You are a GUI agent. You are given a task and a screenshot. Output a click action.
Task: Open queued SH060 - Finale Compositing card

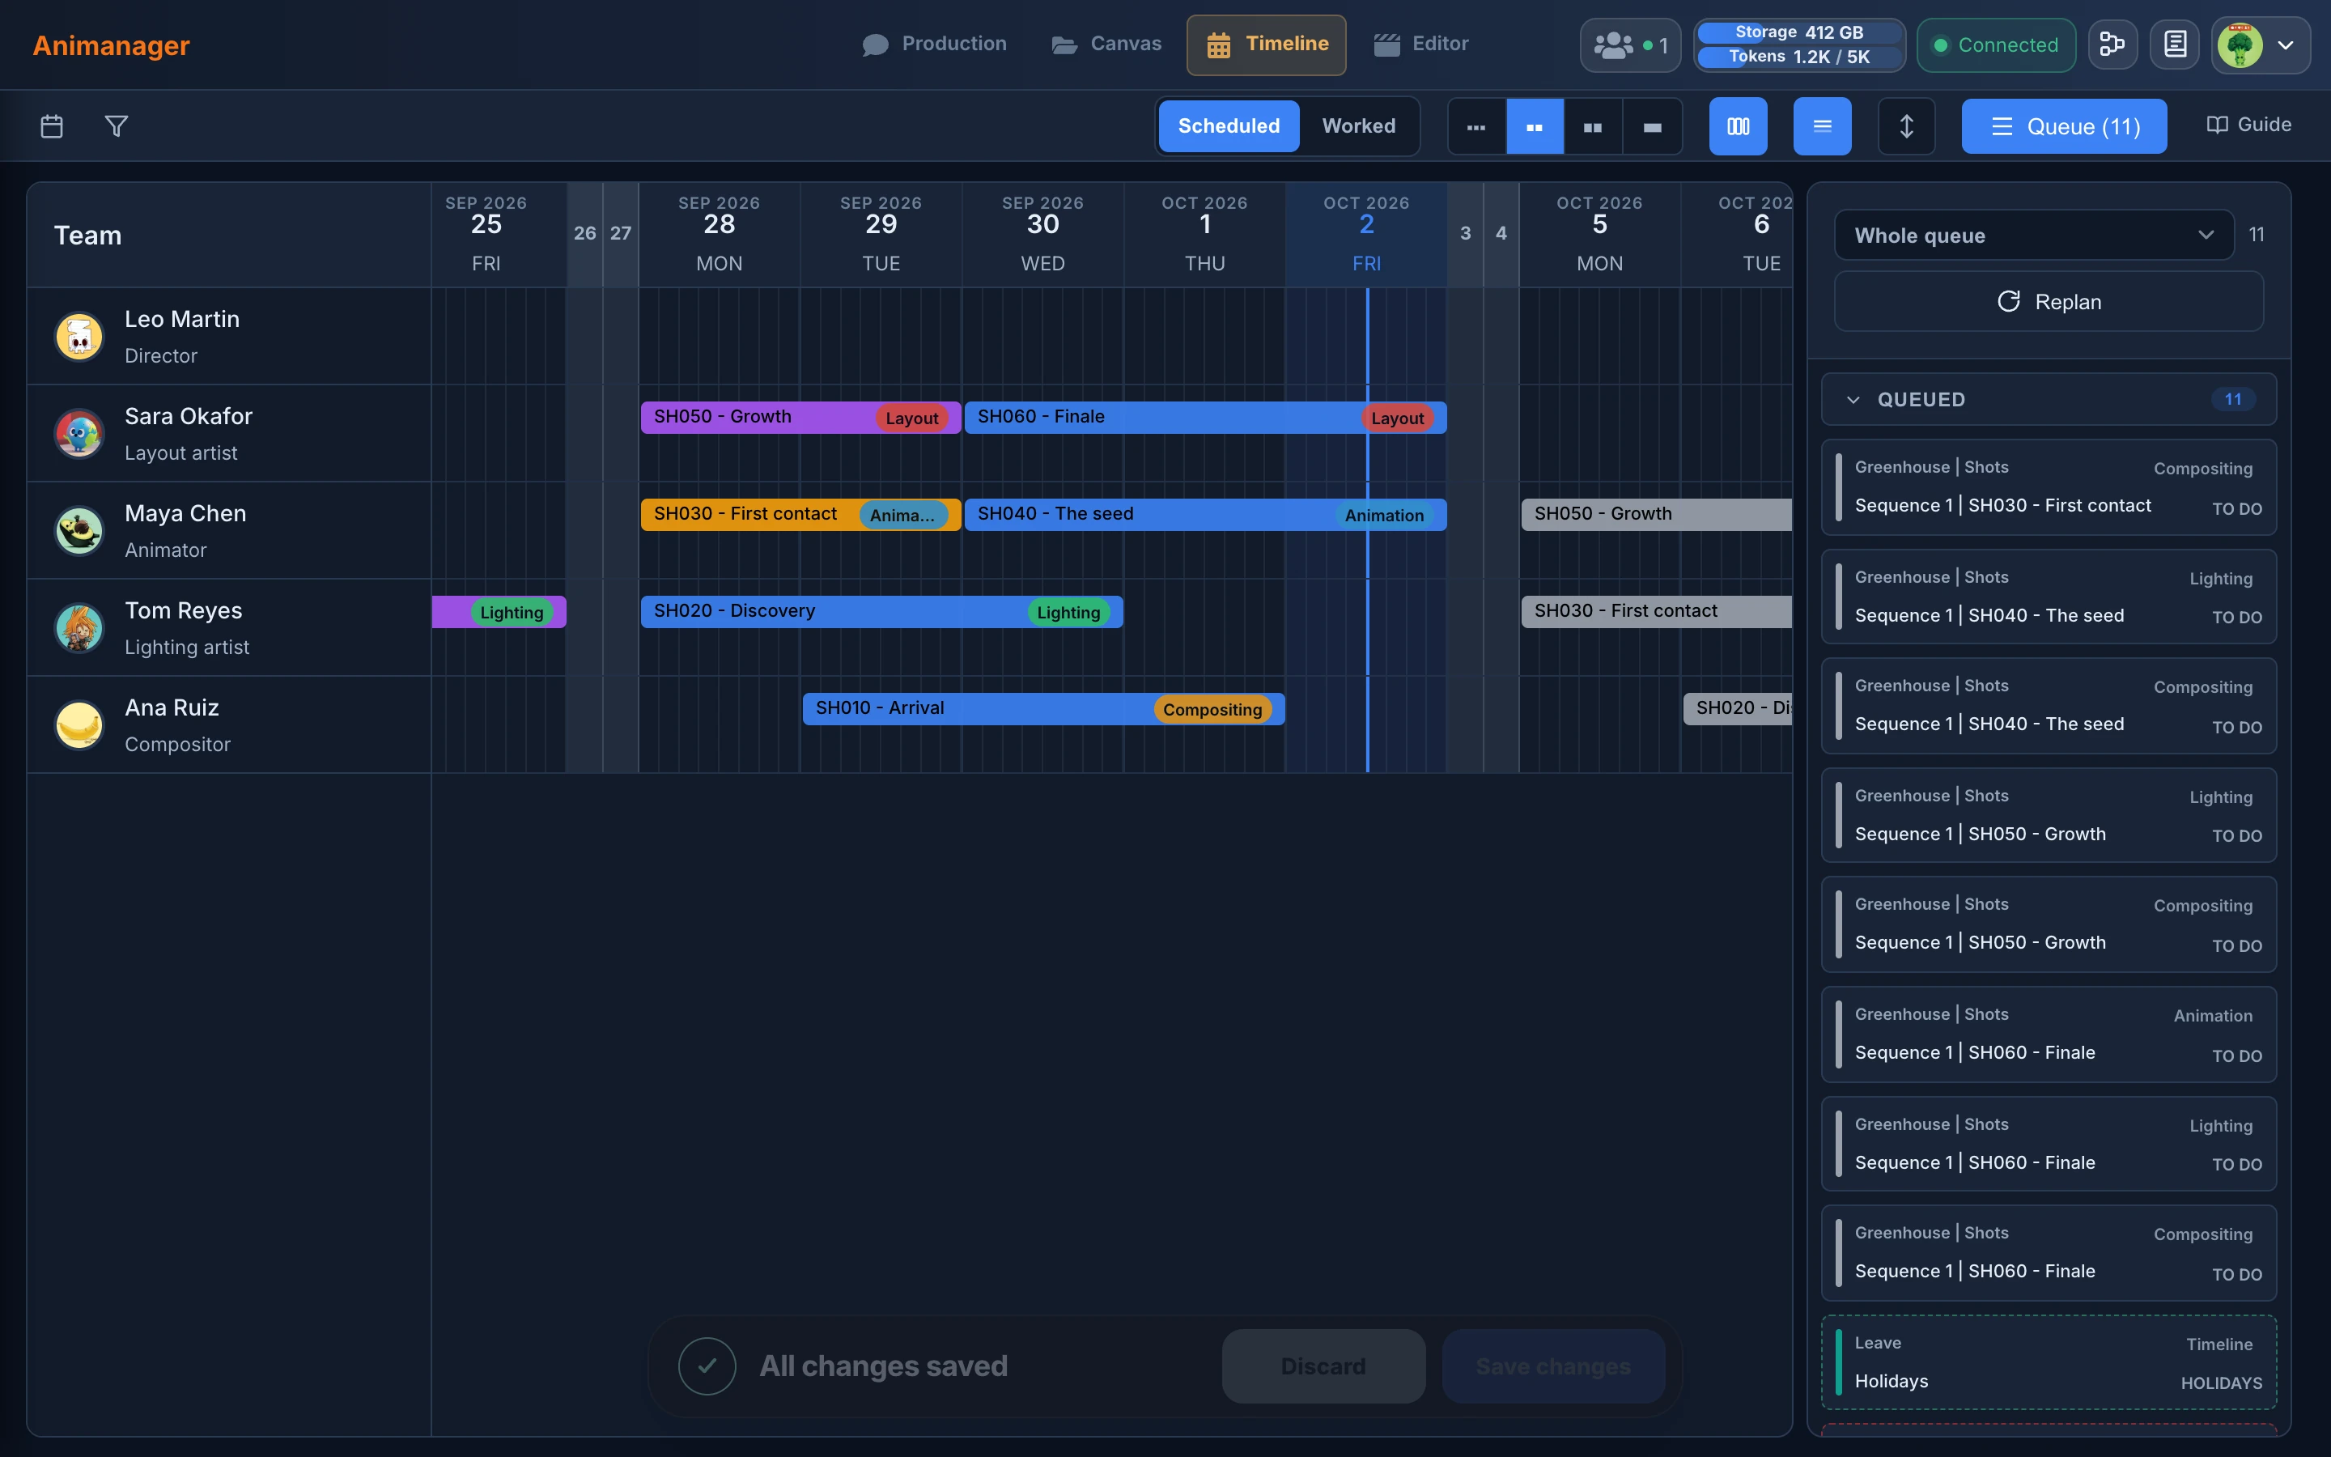click(2049, 1253)
